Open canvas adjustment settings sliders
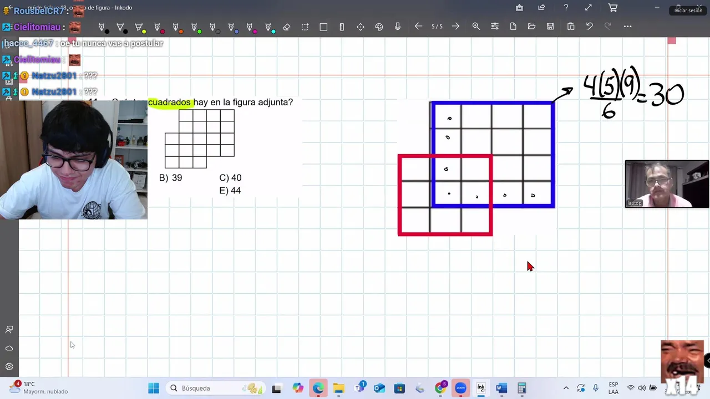 pos(495,27)
